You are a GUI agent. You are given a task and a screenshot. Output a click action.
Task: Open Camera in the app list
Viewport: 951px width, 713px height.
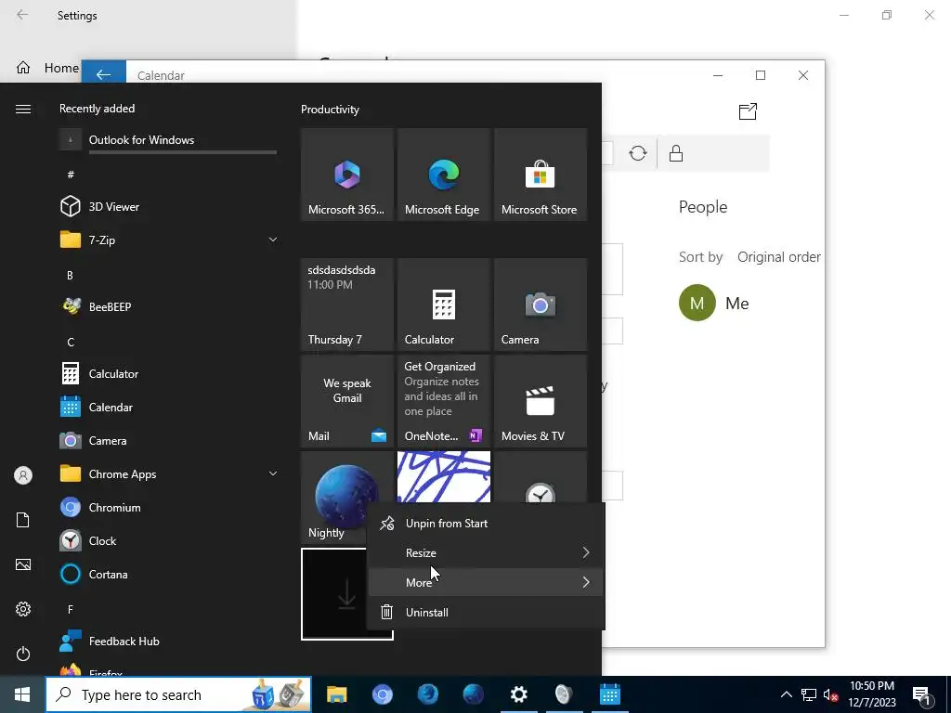(169, 441)
